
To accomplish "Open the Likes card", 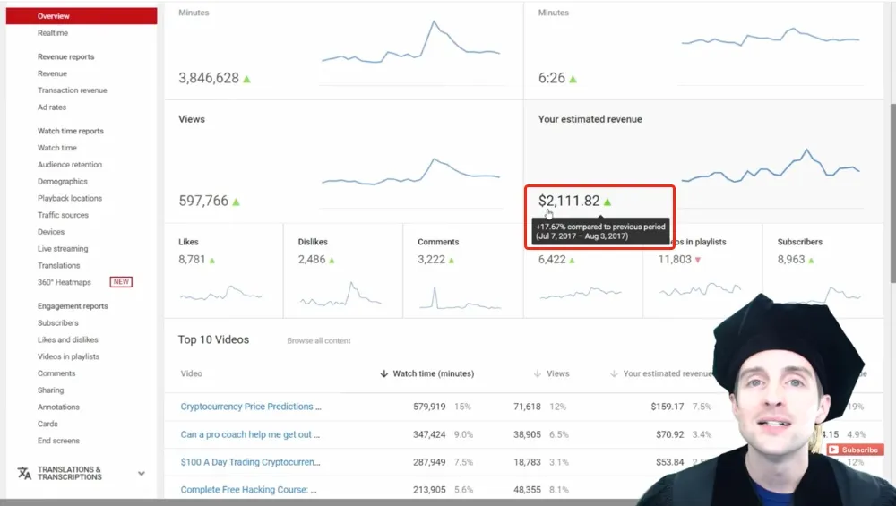I will (223, 270).
